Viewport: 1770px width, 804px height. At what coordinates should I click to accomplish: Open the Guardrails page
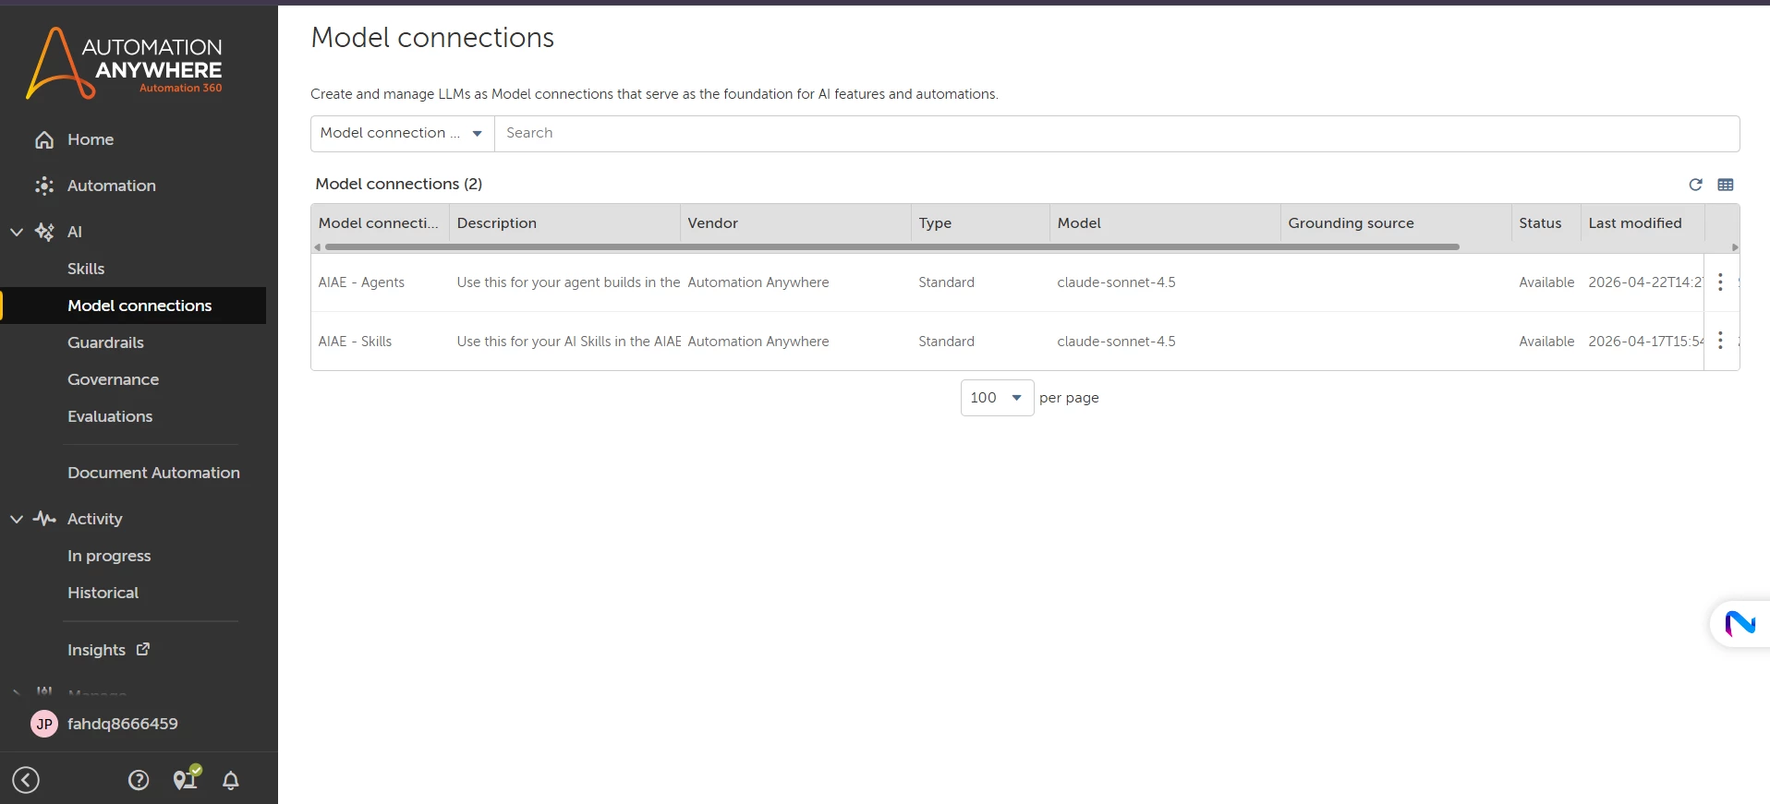(105, 342)
